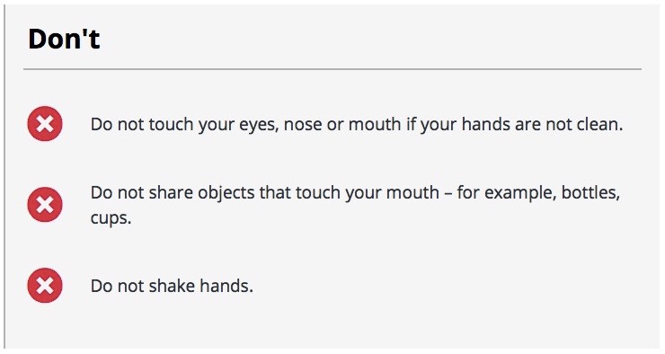Click the "Do not shake hands." text
Screen dimensions: 665x354
tap(172, 286)
